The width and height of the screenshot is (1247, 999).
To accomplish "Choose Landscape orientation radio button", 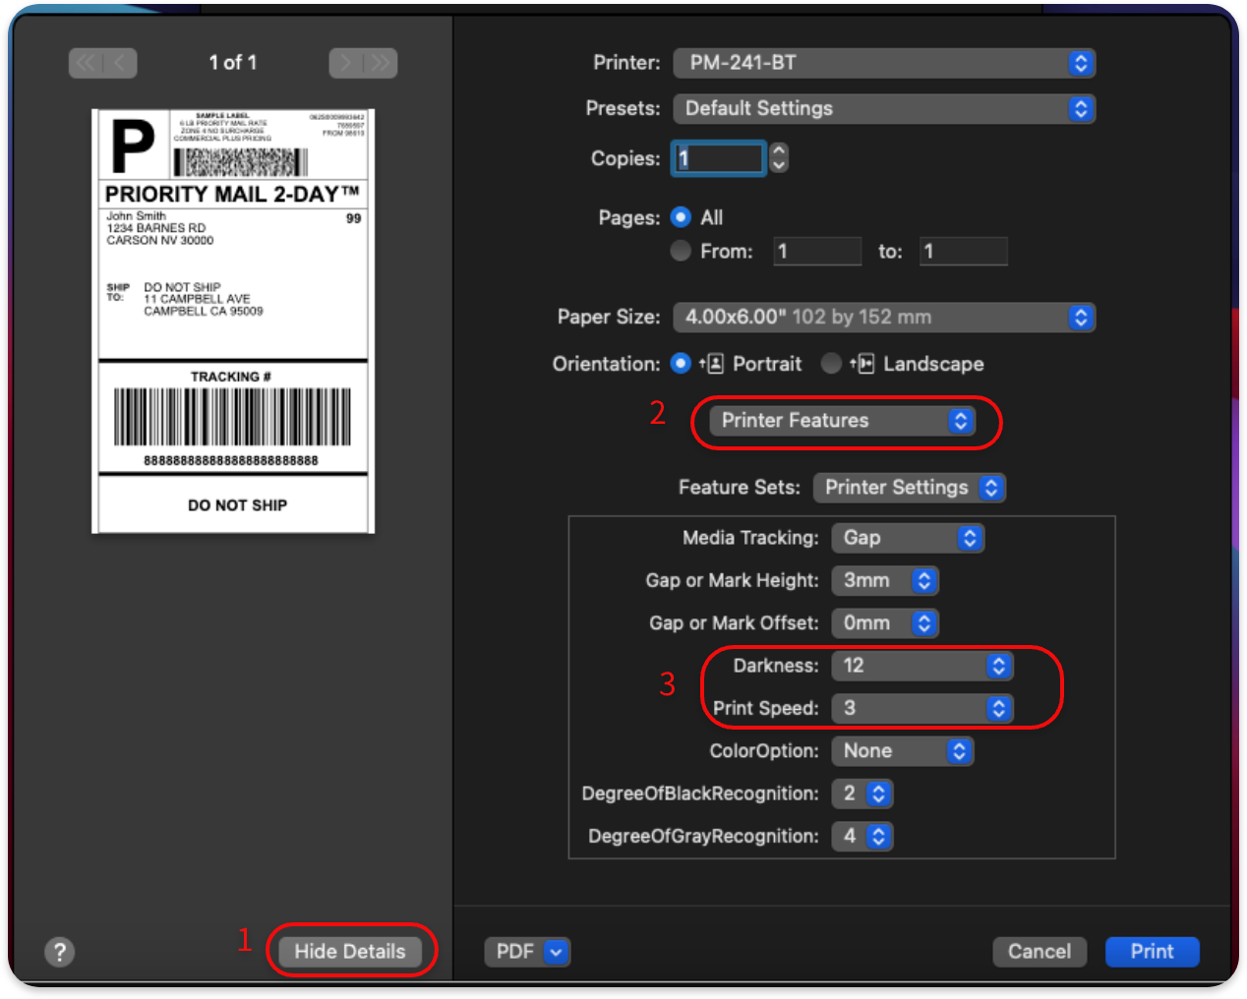I will point(831,364).
